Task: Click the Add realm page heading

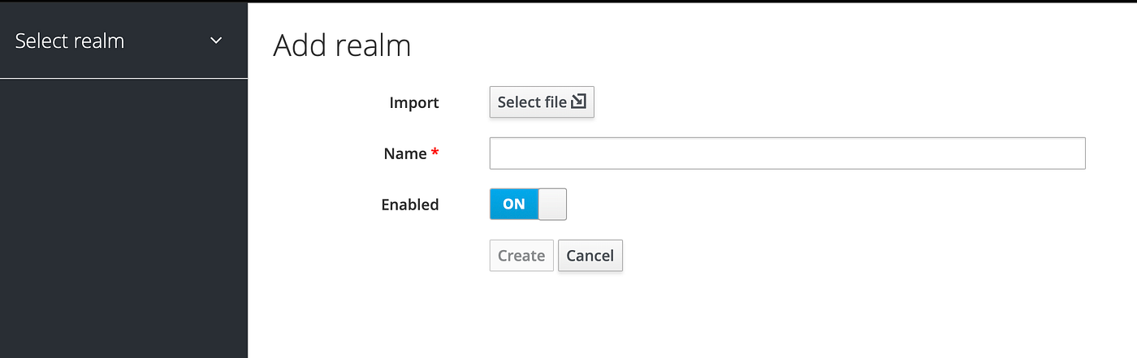Action: click(x=342, y=45)
